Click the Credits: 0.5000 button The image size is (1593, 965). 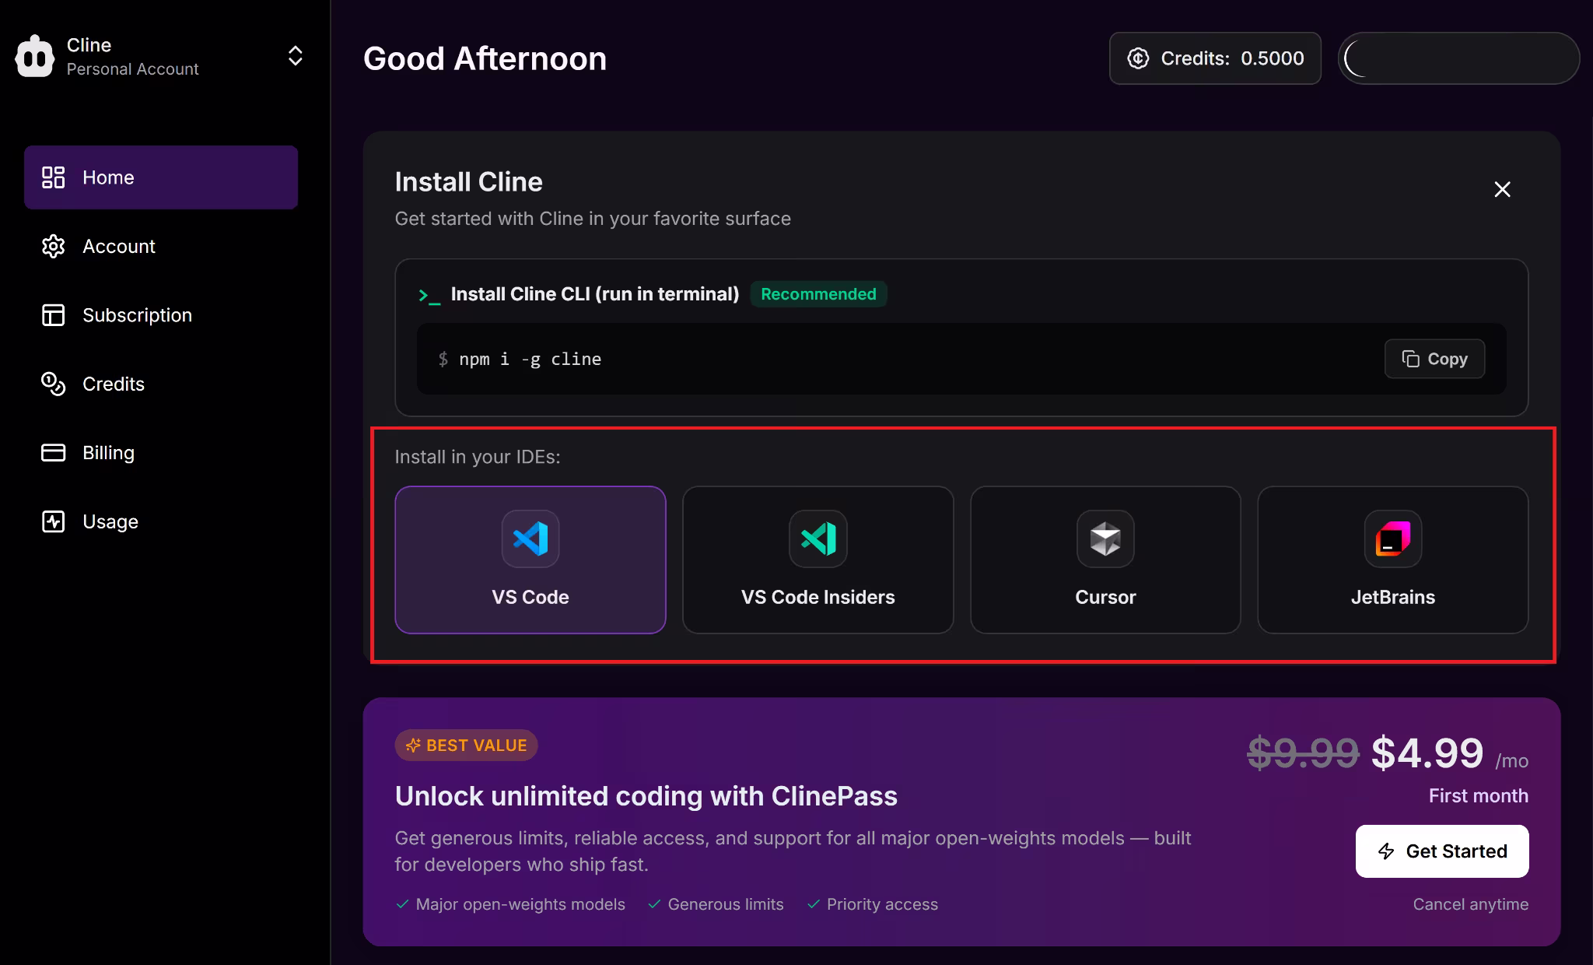(x=1215, y=58)
